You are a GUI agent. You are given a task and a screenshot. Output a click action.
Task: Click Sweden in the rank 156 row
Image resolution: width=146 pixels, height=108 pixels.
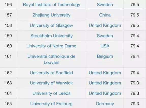point(105,5)
